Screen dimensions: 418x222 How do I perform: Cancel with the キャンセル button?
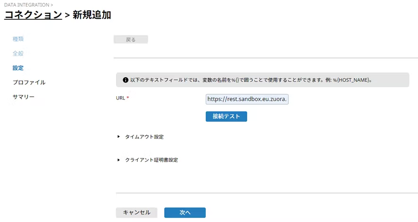click(x=136, y=213)
